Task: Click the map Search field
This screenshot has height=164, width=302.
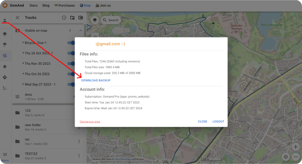Action: pos(111,20)
